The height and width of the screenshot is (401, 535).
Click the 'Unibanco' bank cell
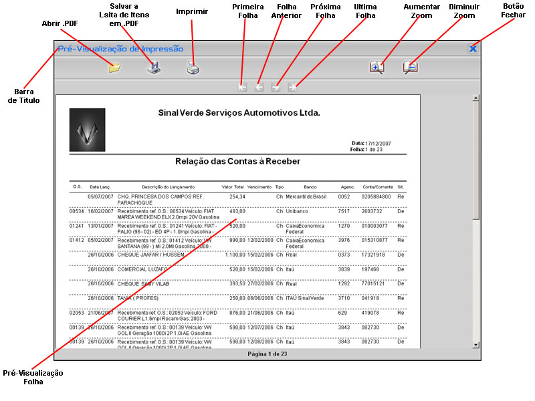[x=297, y=211]
